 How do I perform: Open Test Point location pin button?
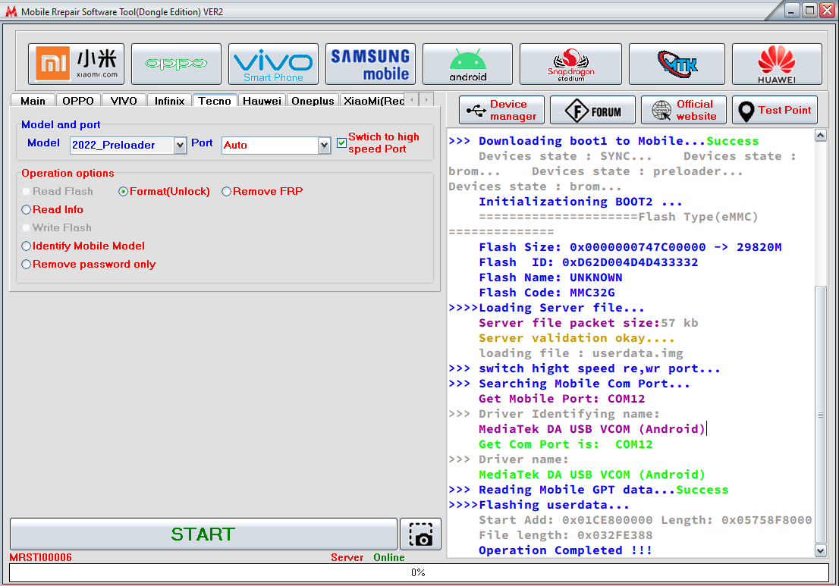[775, 110]
